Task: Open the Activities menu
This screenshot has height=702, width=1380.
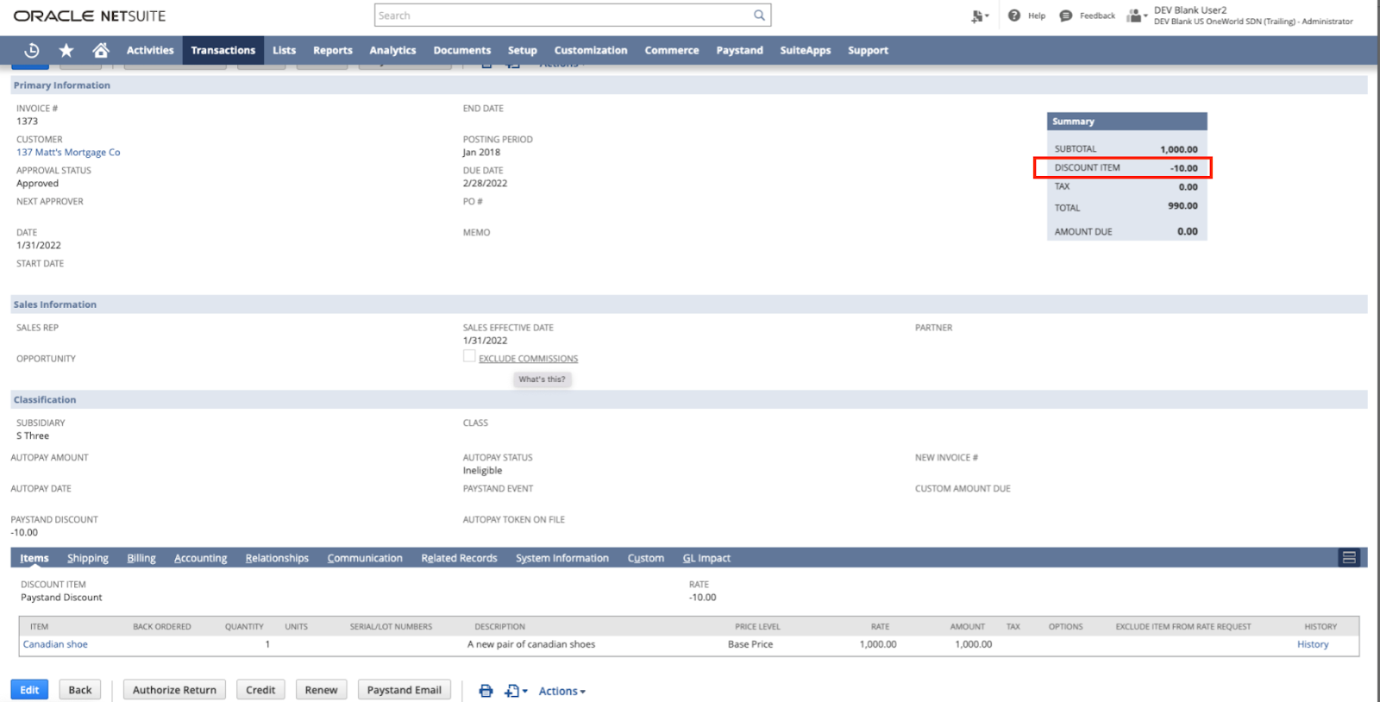Action: click(150, 50)
